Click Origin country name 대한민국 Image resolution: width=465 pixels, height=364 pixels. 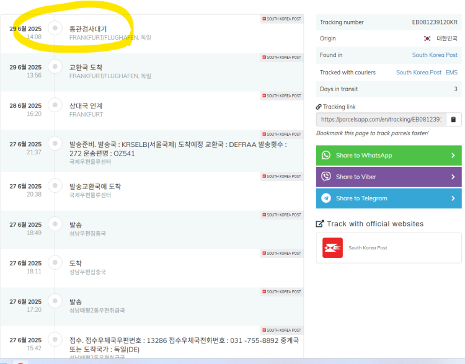pos(447,38)
